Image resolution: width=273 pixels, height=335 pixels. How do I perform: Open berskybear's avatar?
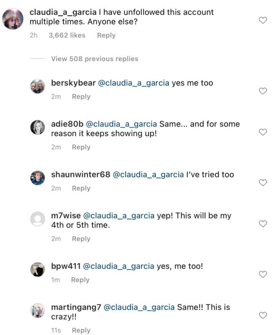[x=37, y=86]
